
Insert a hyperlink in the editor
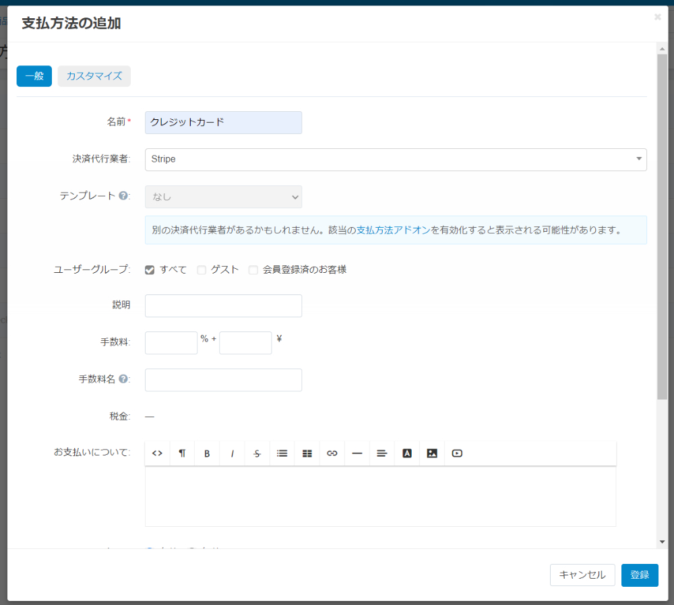click(x=332, y=453)
